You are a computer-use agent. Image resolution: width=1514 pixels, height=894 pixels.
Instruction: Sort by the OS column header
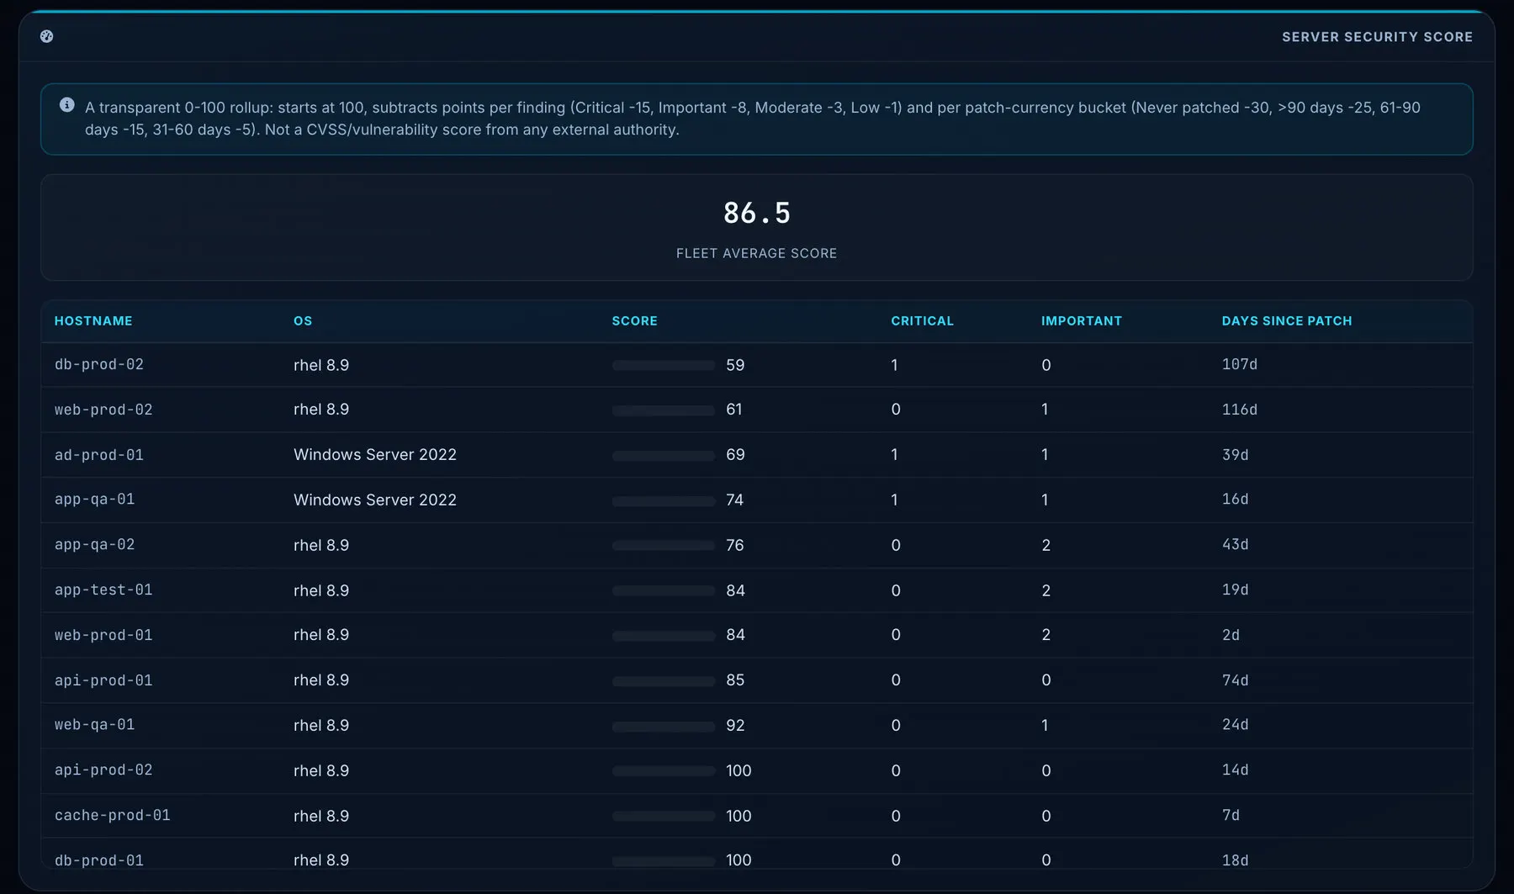coord(303,321)
